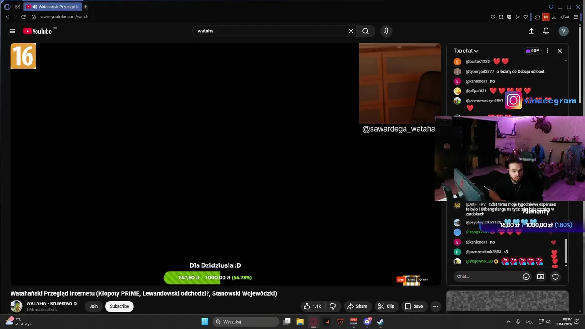The width and height of the screenshot is (585, 329).
Task: Open Discord from the taskbar
Action: point(367,322)
